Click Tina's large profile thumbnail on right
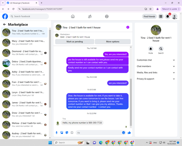 tap(156, 30)
